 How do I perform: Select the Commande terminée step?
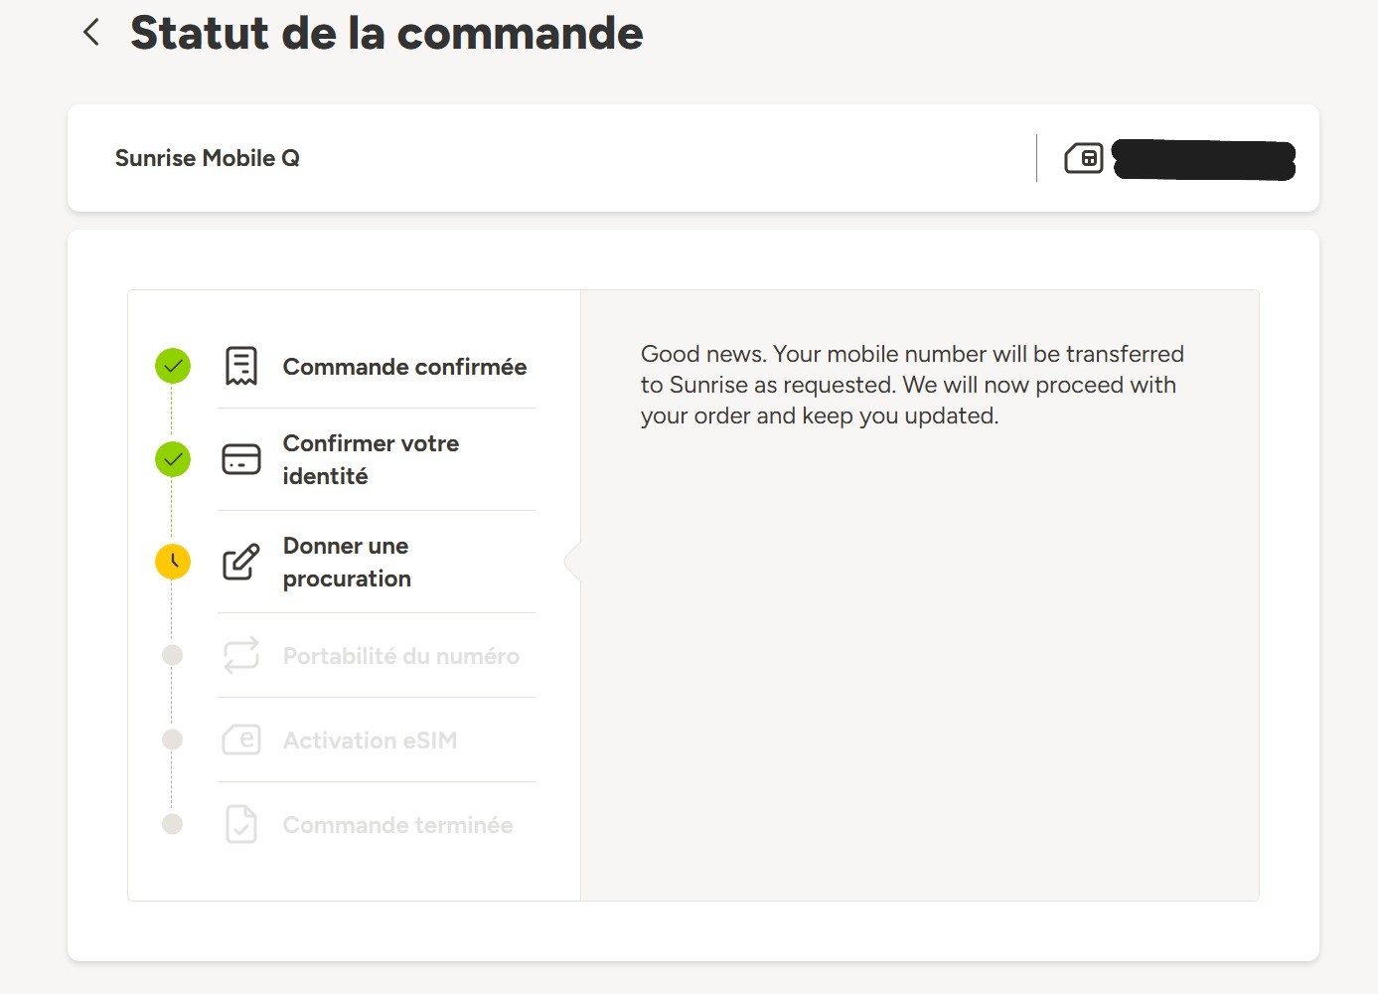(397, 825)
